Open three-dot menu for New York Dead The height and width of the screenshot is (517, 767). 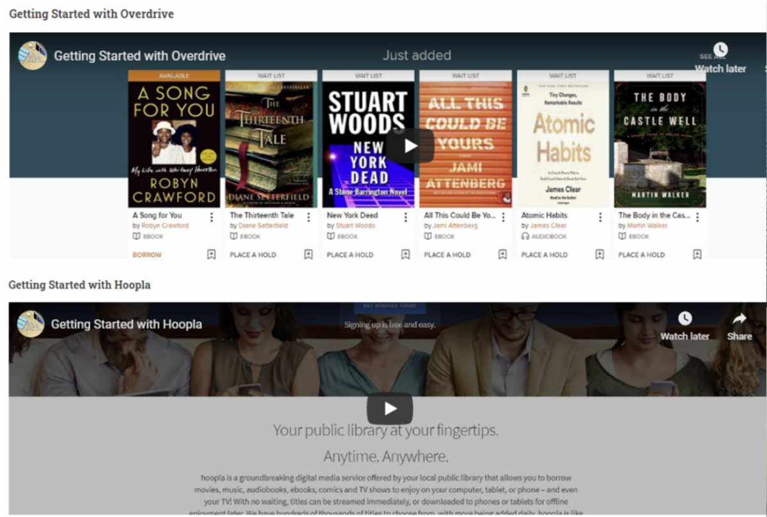(x=405, y=217)
